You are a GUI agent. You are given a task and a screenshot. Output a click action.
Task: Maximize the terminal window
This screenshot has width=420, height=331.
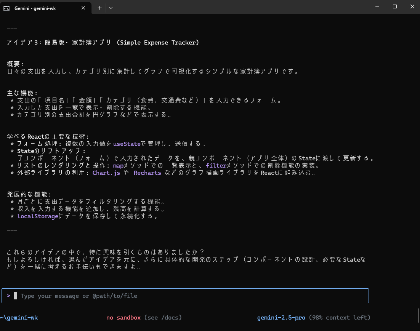395,6
